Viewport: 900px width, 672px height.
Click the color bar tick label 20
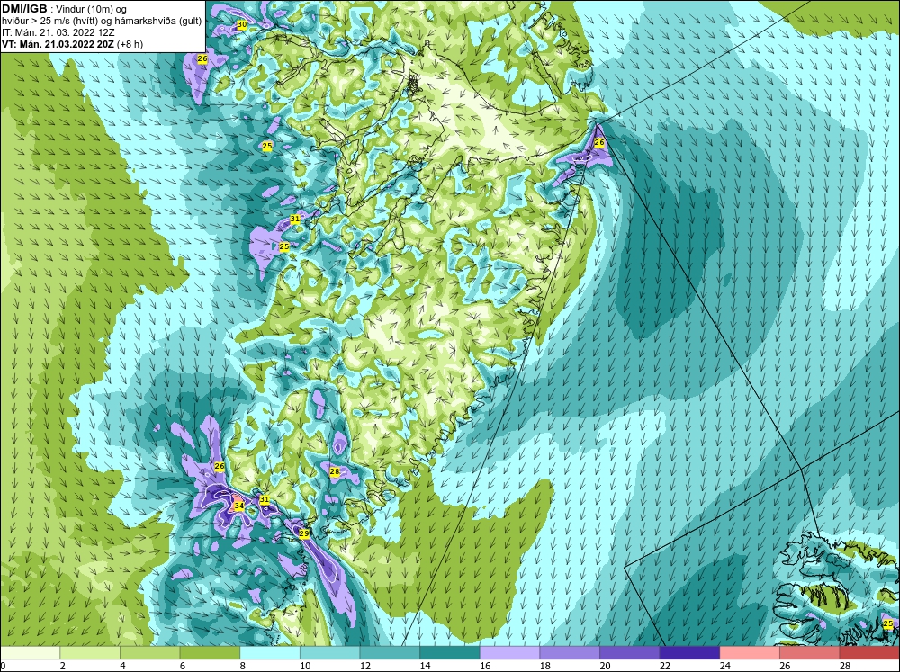point(605,666)
